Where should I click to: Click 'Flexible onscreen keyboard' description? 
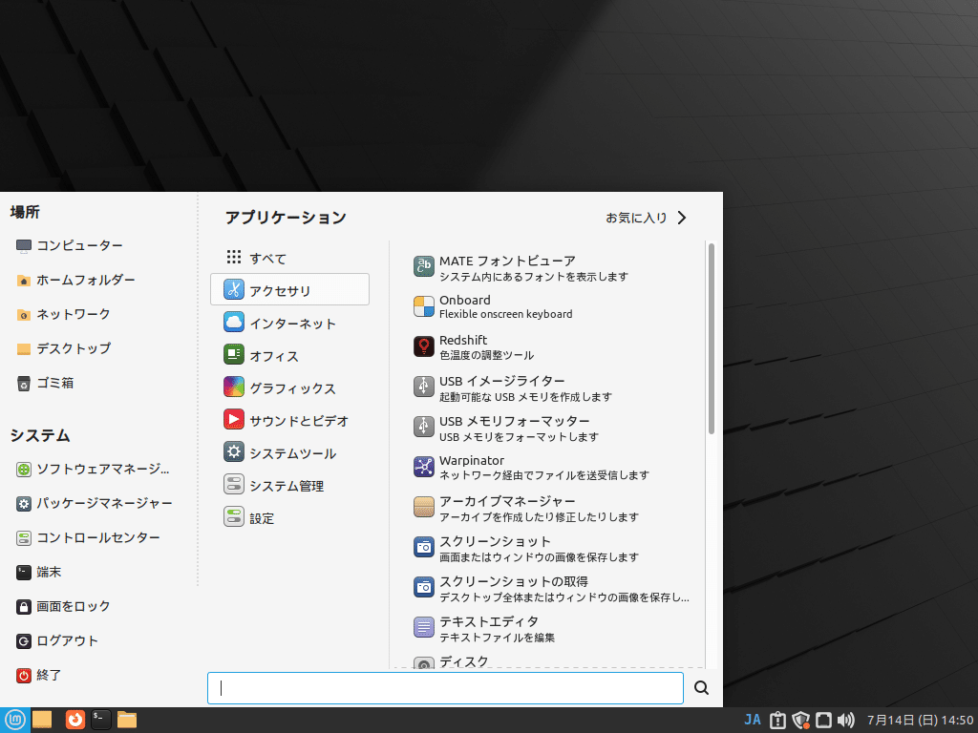click(x=505, y=314)
